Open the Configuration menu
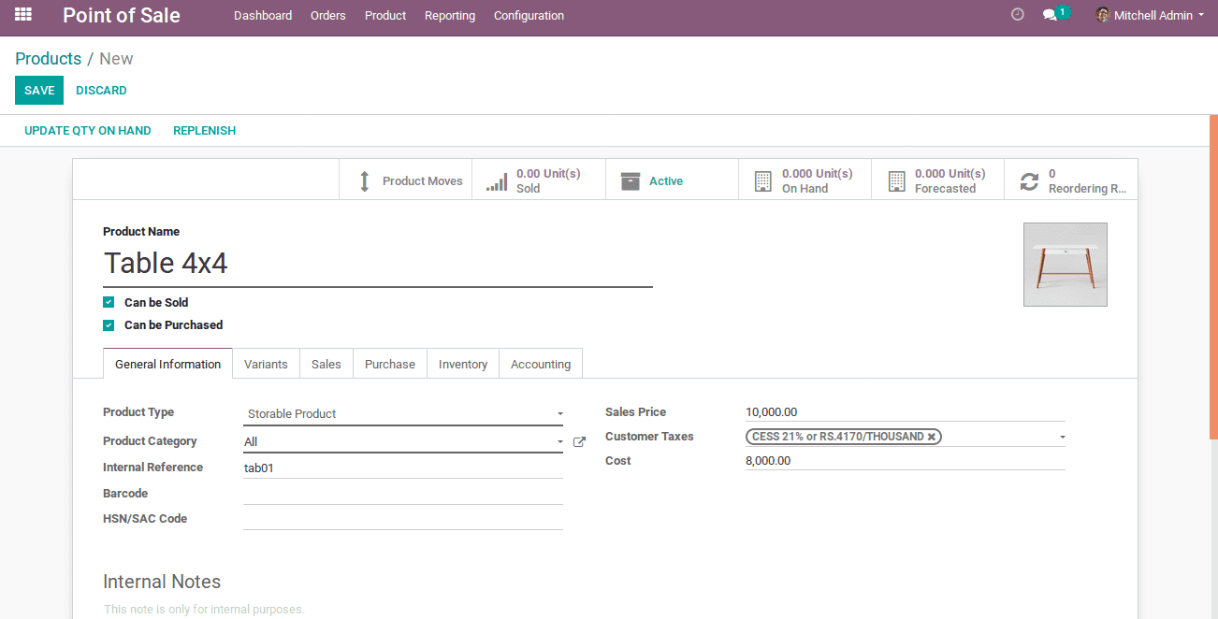This screenshot has width=1218, height=619. click(529, 15)
